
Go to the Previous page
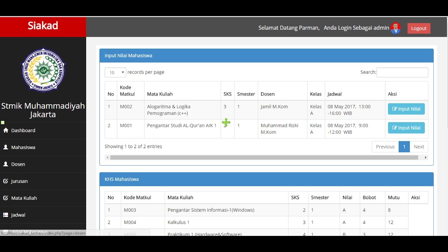(x=385, y=147)
